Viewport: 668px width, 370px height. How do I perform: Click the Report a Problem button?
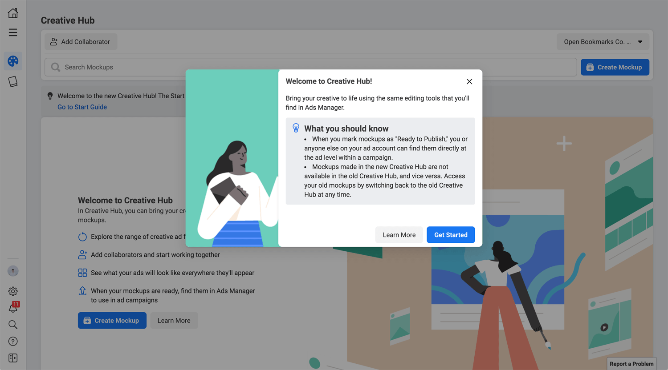(x=631, y=364)
